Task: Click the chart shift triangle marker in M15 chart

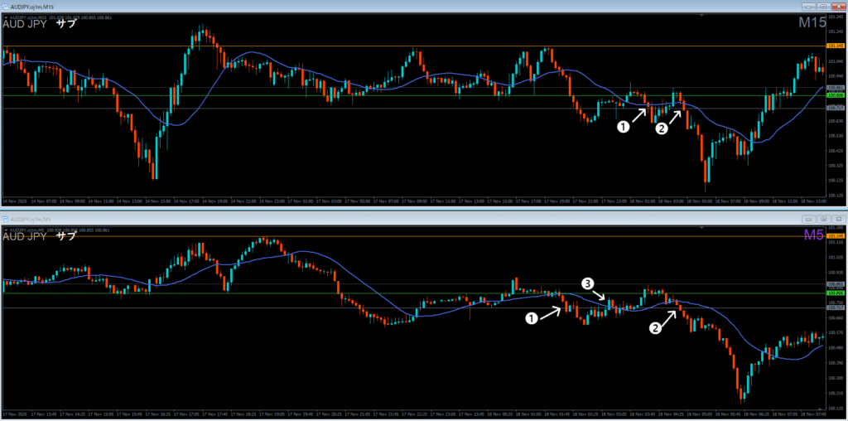Action: coord(702,16)
